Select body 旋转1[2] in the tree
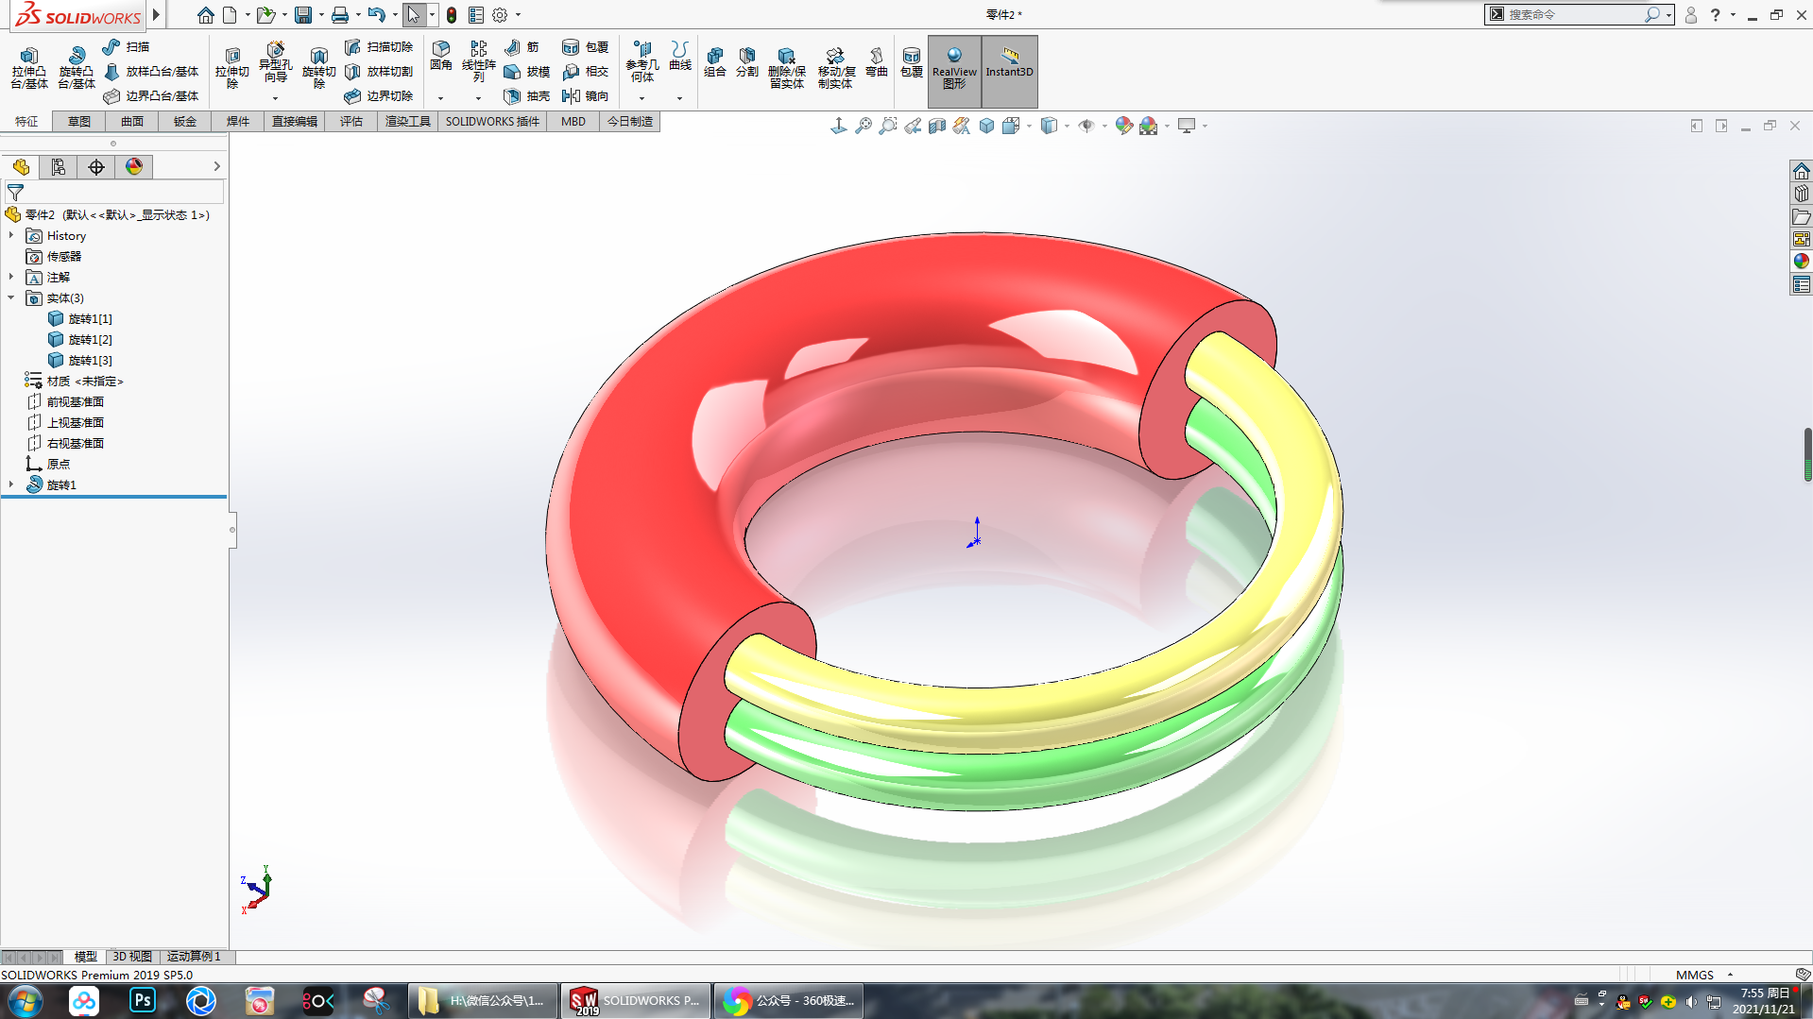The image size is (1813, 1019). 80,339
